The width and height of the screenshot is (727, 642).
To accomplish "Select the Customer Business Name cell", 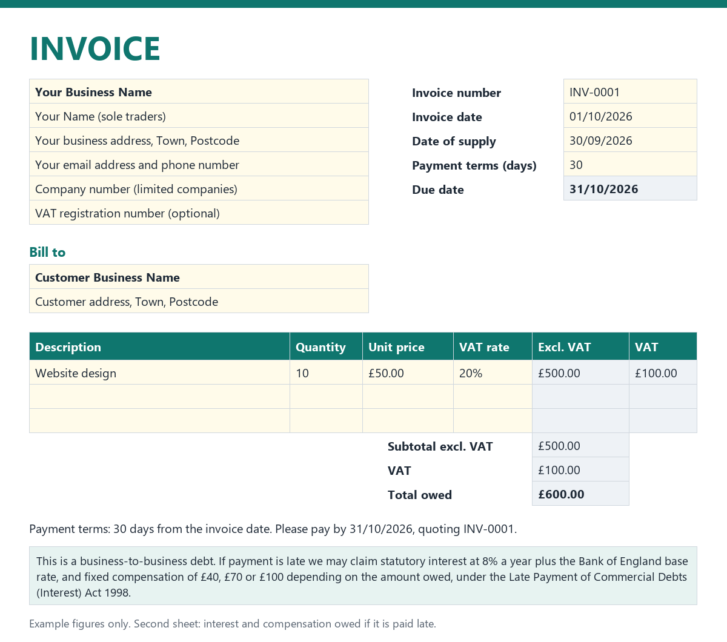I will coord(199,277).
